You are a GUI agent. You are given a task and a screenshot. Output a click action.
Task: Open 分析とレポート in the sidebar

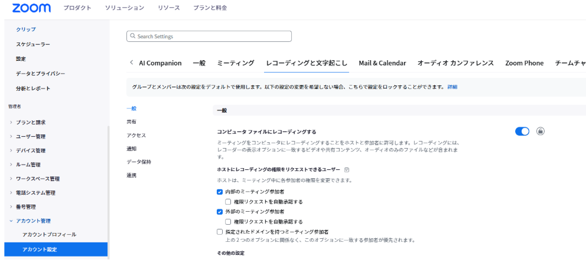tap(33, 88)
